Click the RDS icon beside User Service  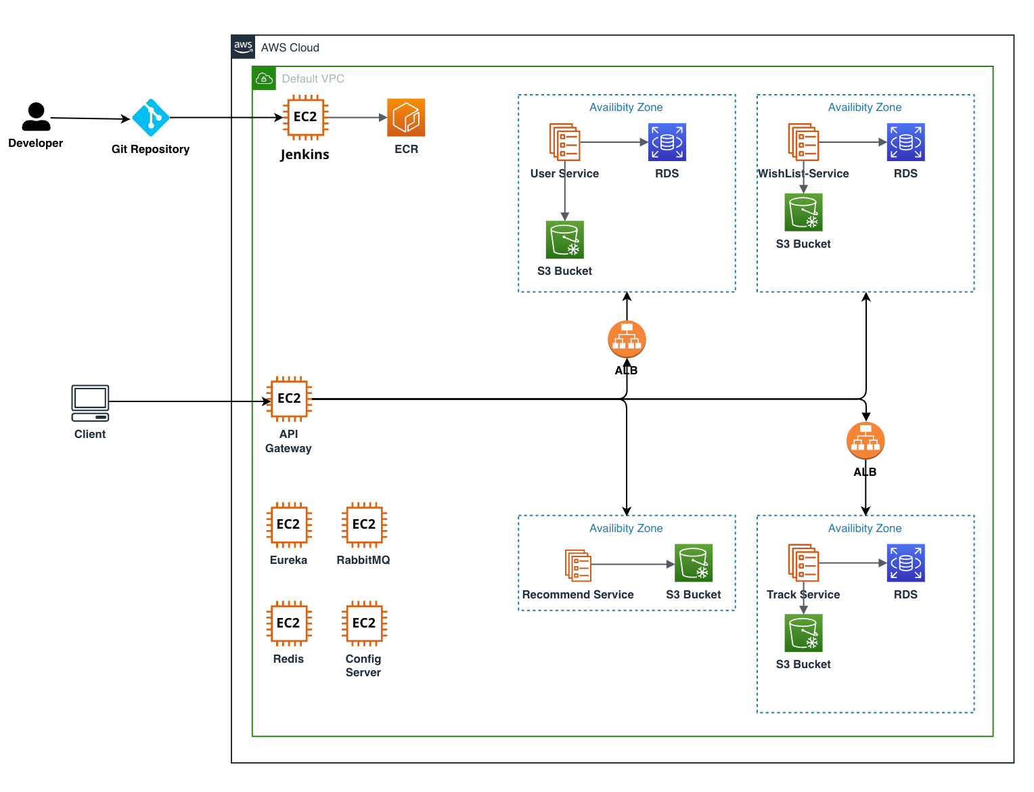click(x=667, y=142)
